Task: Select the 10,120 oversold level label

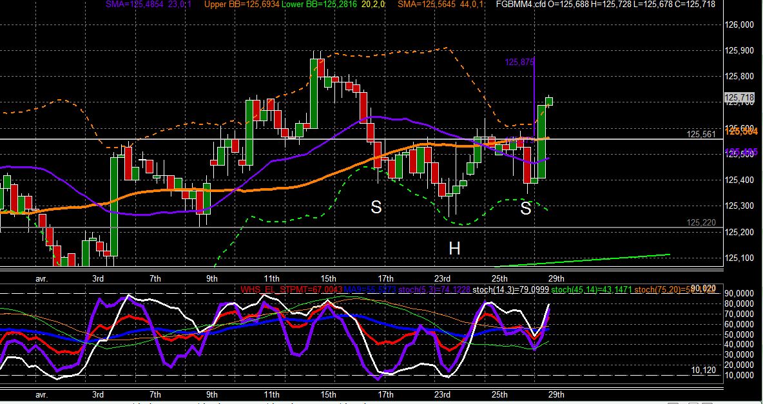Action: point(704,370)
